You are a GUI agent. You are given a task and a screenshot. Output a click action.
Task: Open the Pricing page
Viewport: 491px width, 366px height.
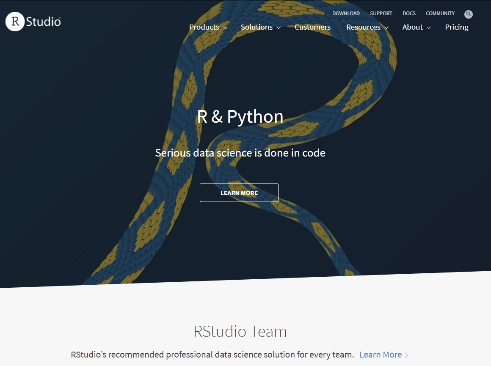456,27
